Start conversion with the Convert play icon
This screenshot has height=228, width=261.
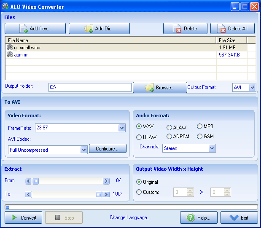pyautogui.click(x=14, y=218)
